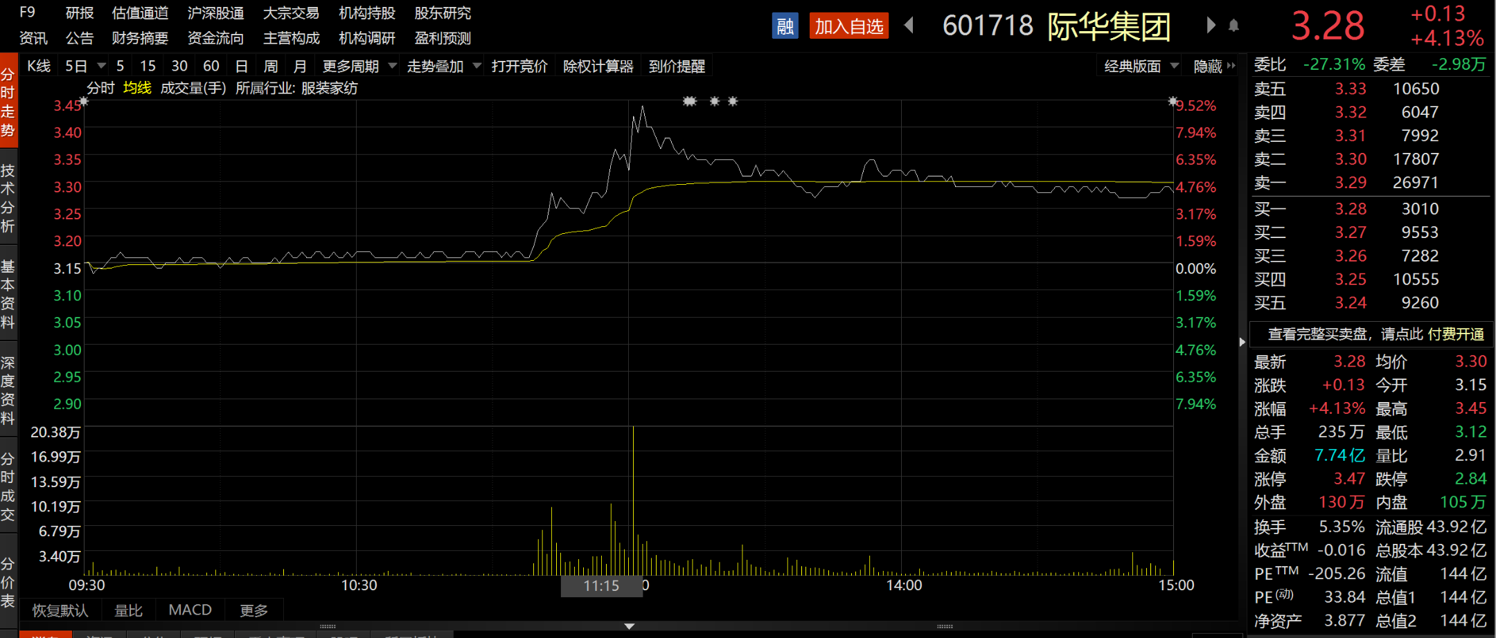Open the 更多 indicators tab
Viewport: 1496px width, 638px height.
point(253,610)
